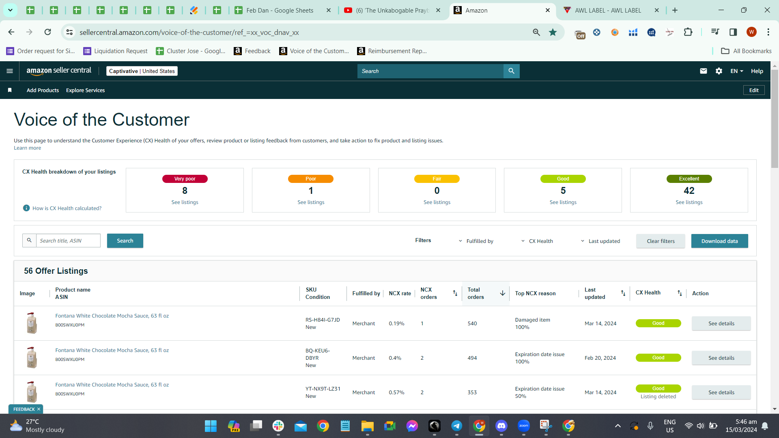Open the Chrome profile avatar
779x438 pixels.
tap(751, 32)
